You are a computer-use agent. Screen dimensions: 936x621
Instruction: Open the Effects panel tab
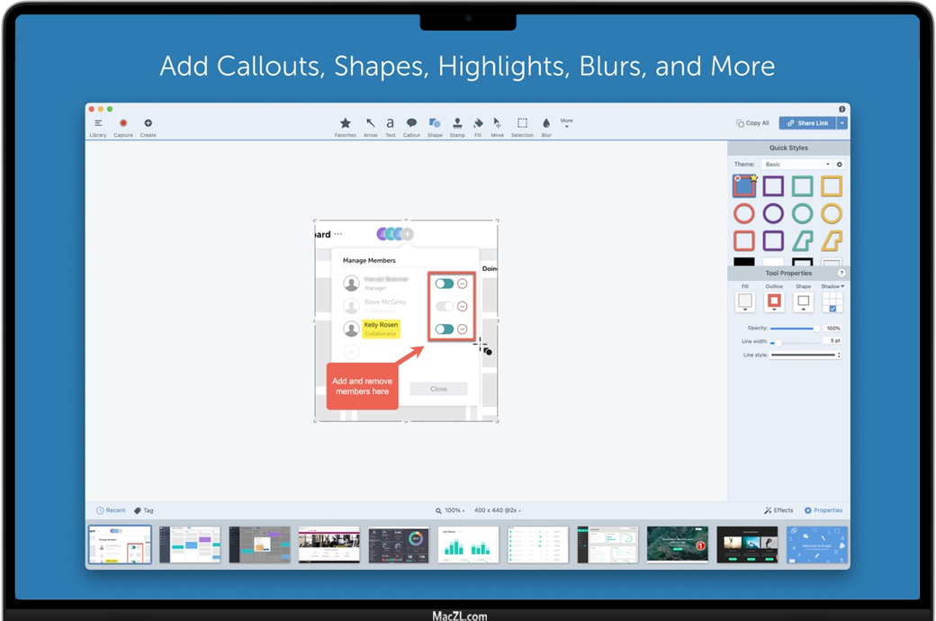pyautogui.click(x=778, y=510)
